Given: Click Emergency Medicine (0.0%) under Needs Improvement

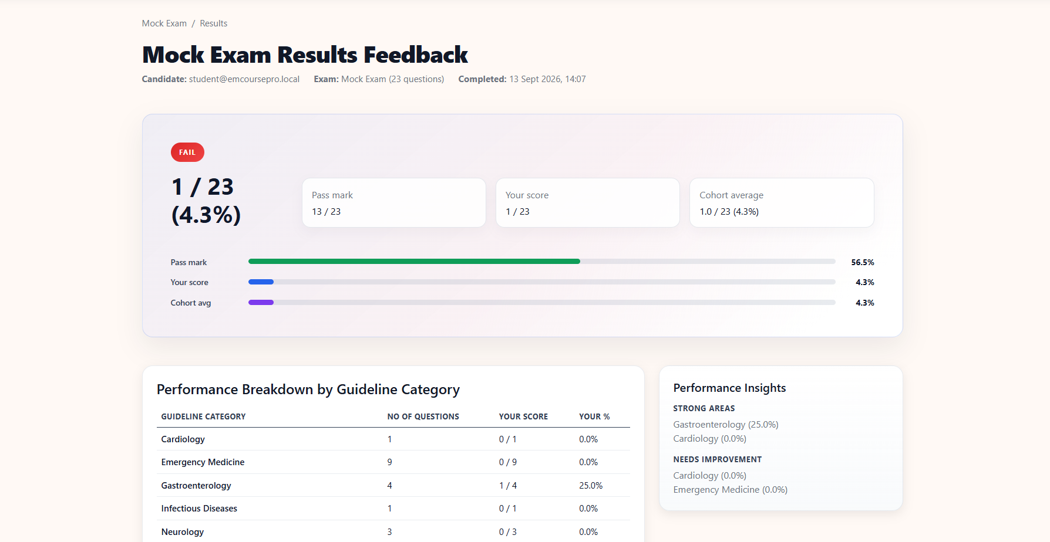Looking at the screenshot, I should (730, 490).
